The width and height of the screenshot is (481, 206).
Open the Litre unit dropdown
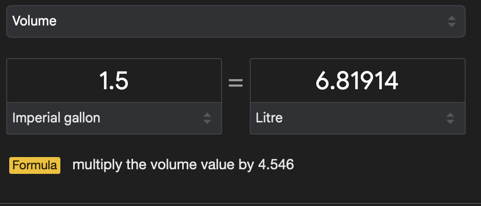click(357, 119)
